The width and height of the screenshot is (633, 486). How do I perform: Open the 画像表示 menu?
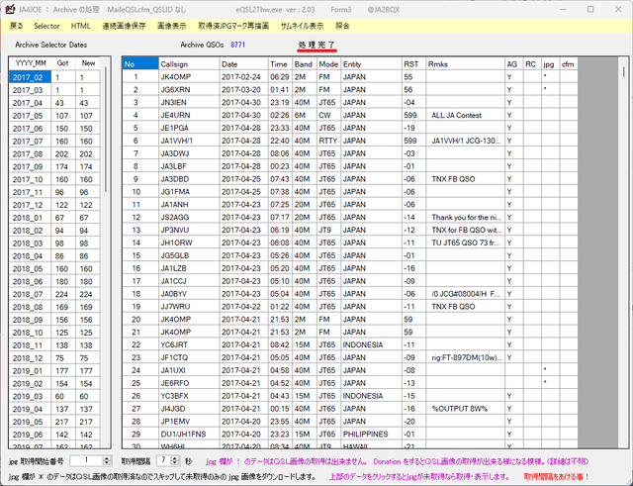(171, 26)
